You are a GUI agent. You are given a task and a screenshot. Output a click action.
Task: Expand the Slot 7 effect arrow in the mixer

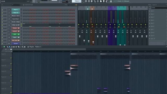click(150, 30)
